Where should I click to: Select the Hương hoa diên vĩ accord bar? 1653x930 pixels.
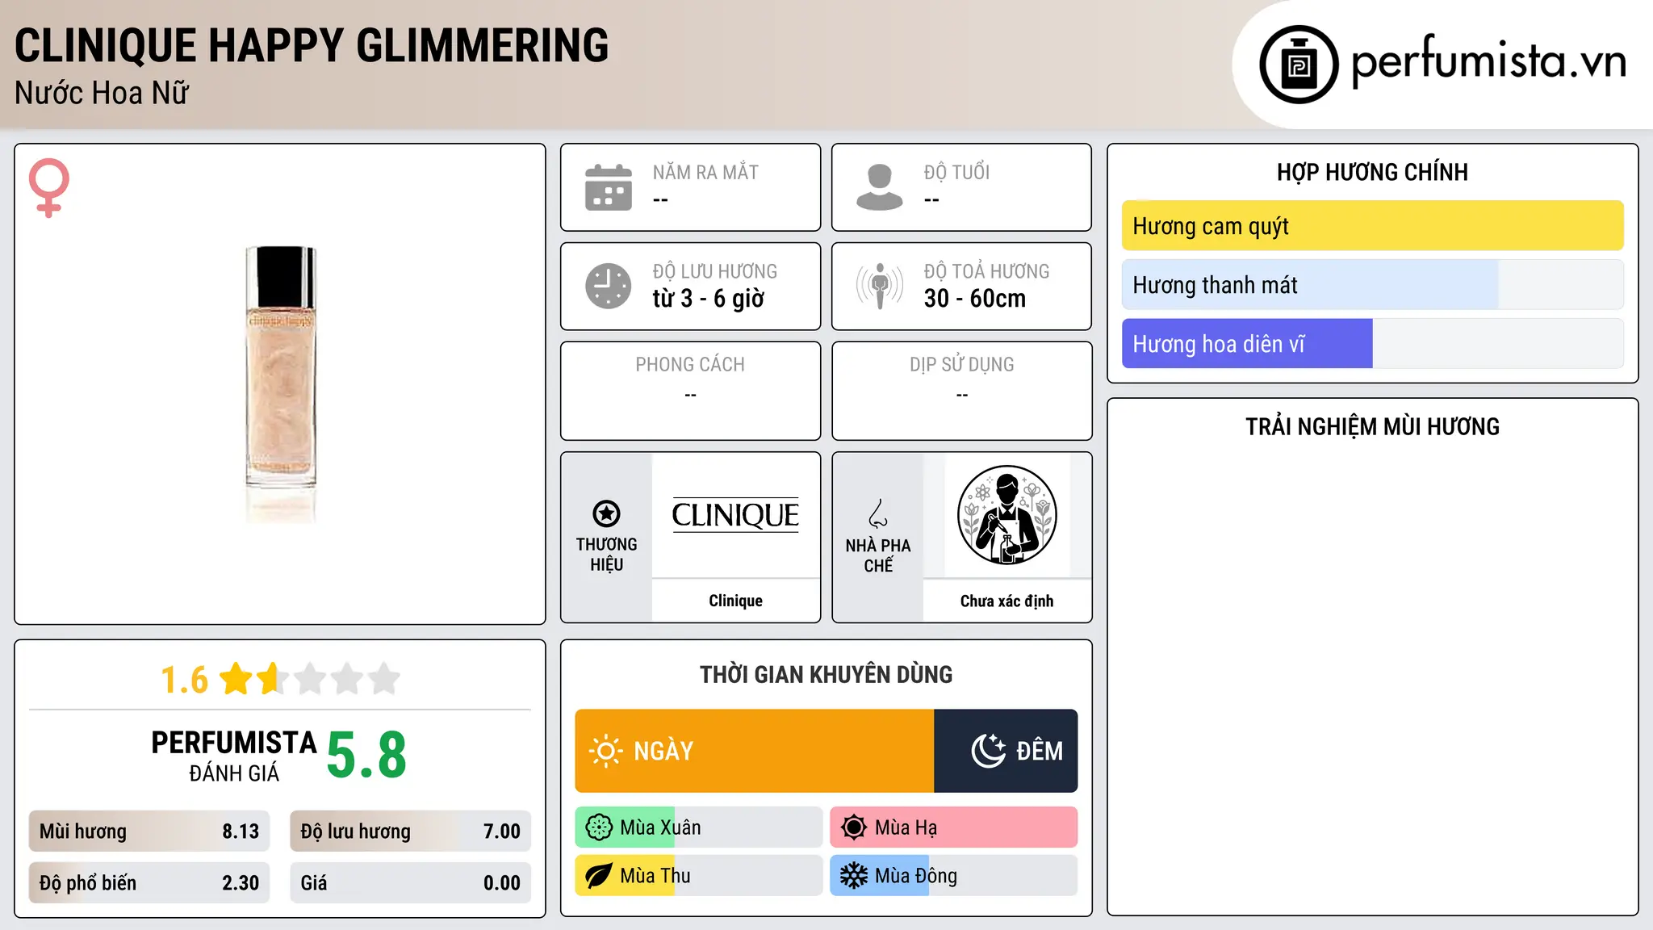[x=1372, y=344]
